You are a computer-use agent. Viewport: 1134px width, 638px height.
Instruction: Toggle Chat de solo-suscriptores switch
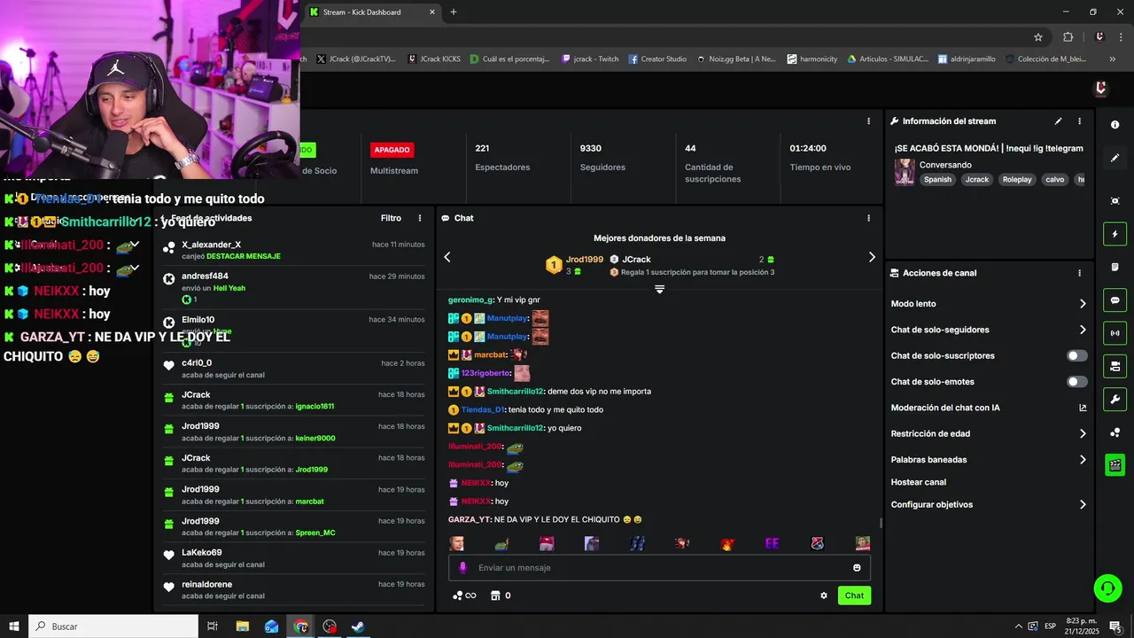pos(1076,355)
